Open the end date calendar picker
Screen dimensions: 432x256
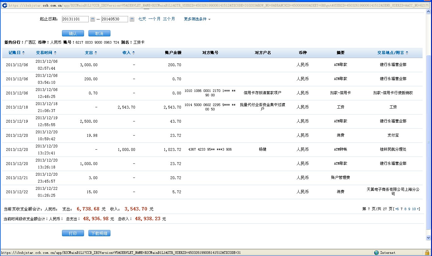point(132,19)
